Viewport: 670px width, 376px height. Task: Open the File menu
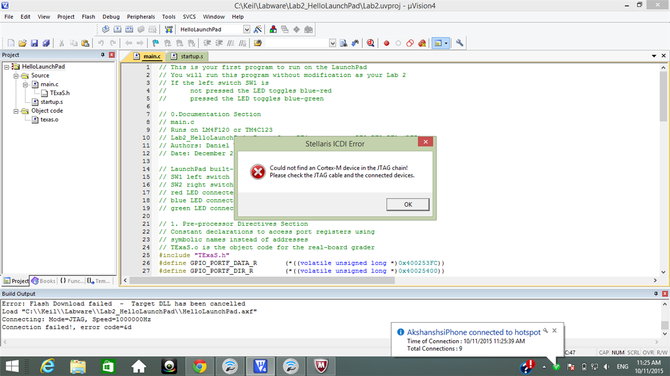9,17
